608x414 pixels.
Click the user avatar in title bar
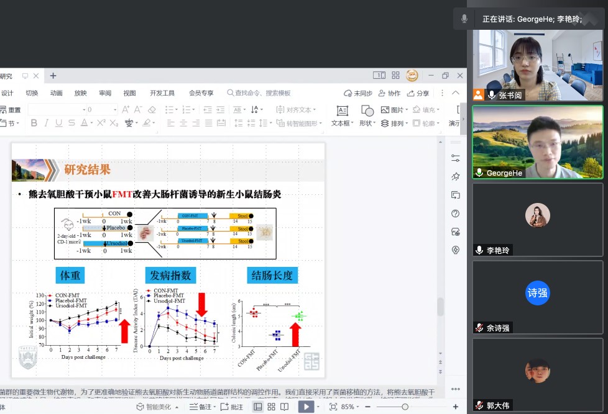(412, 76)
